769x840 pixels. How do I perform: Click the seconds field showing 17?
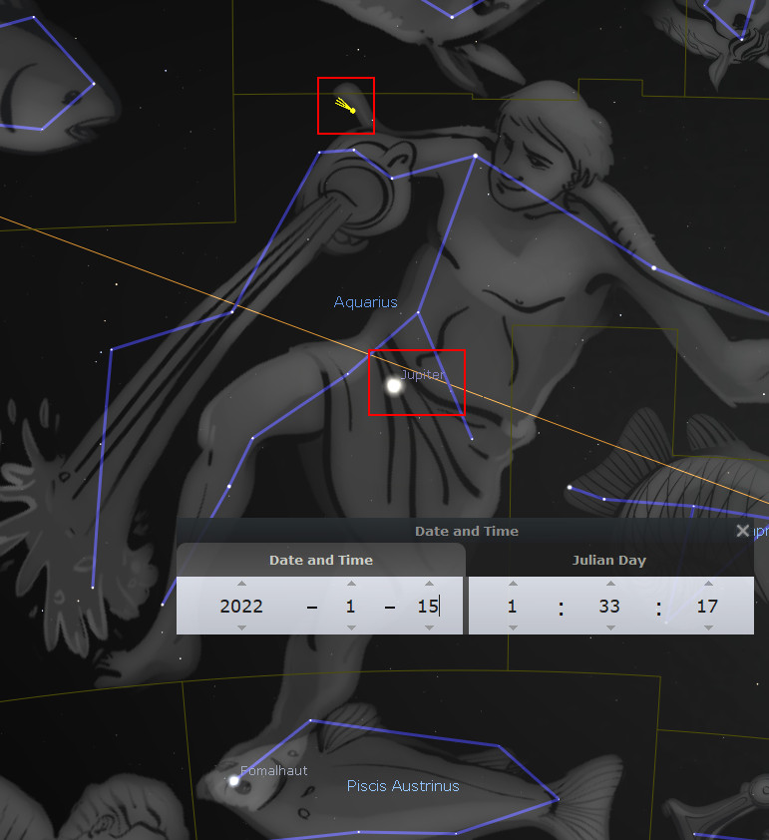click(707, 606)
